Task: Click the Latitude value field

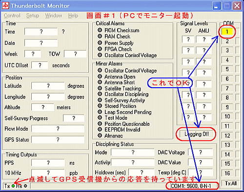Action: (x=48, y=86)
